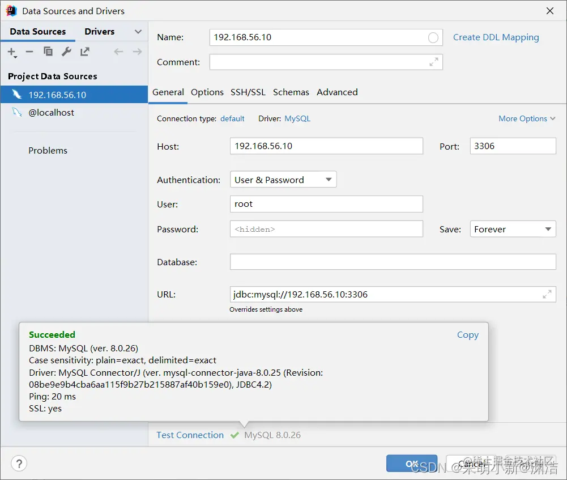Screen dimensions: 567x480
Task: Open wrench settings icon in toolbar
Action: tap(66, 52)
